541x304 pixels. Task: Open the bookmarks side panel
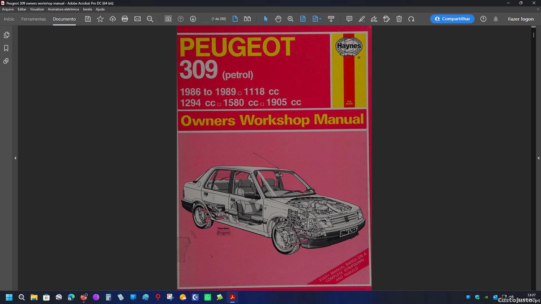(6, 48)
